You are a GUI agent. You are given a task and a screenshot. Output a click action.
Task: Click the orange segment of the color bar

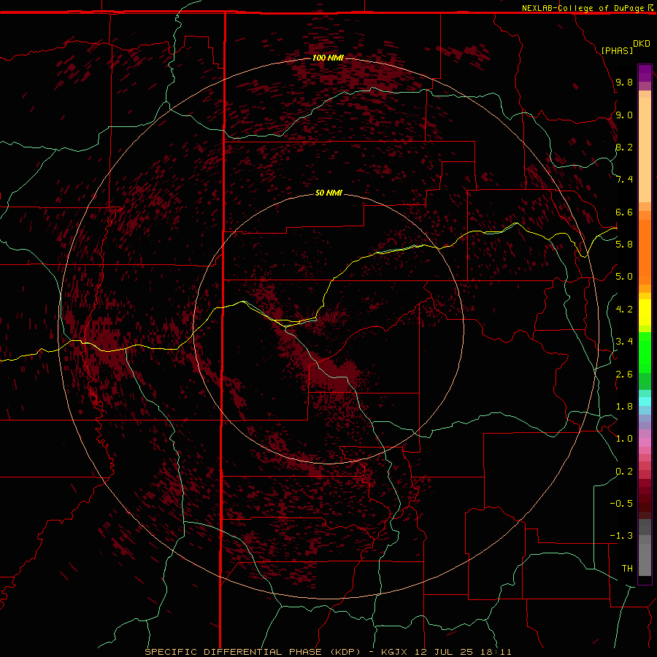[x=645, y=251]
